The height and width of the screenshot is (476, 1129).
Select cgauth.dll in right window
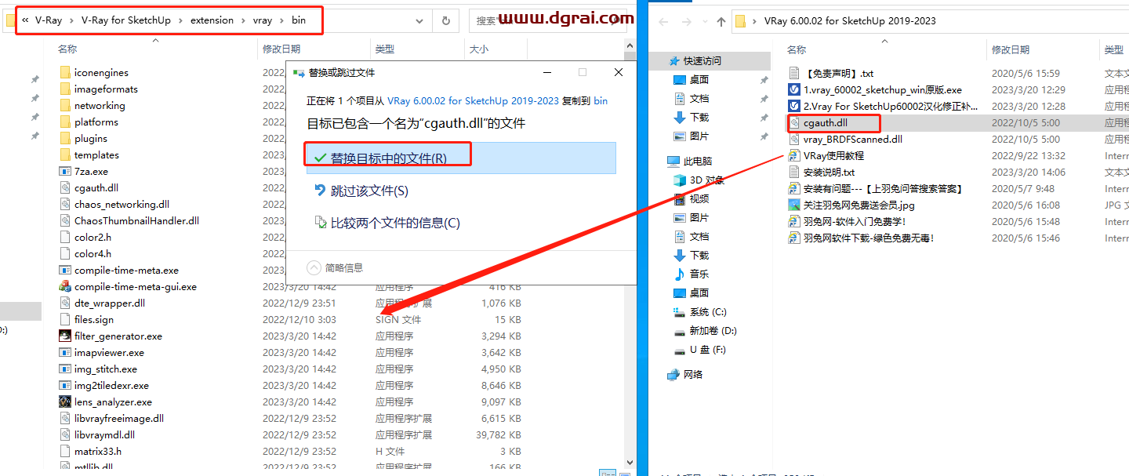point(825,122)
